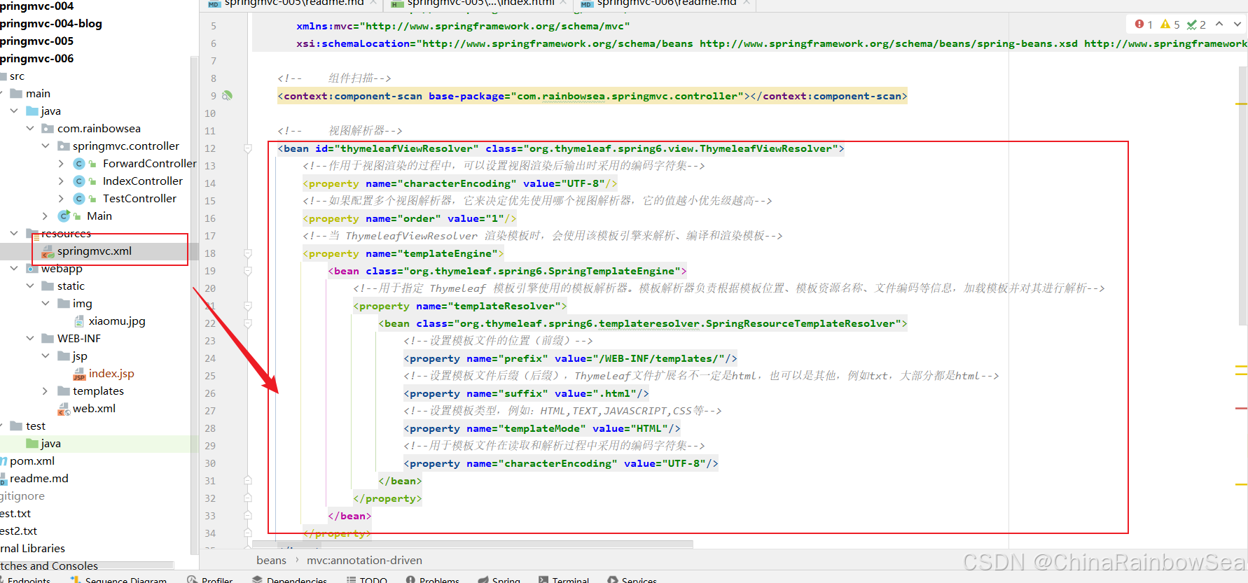Collapse the main java folder

(x=14, y=111)
